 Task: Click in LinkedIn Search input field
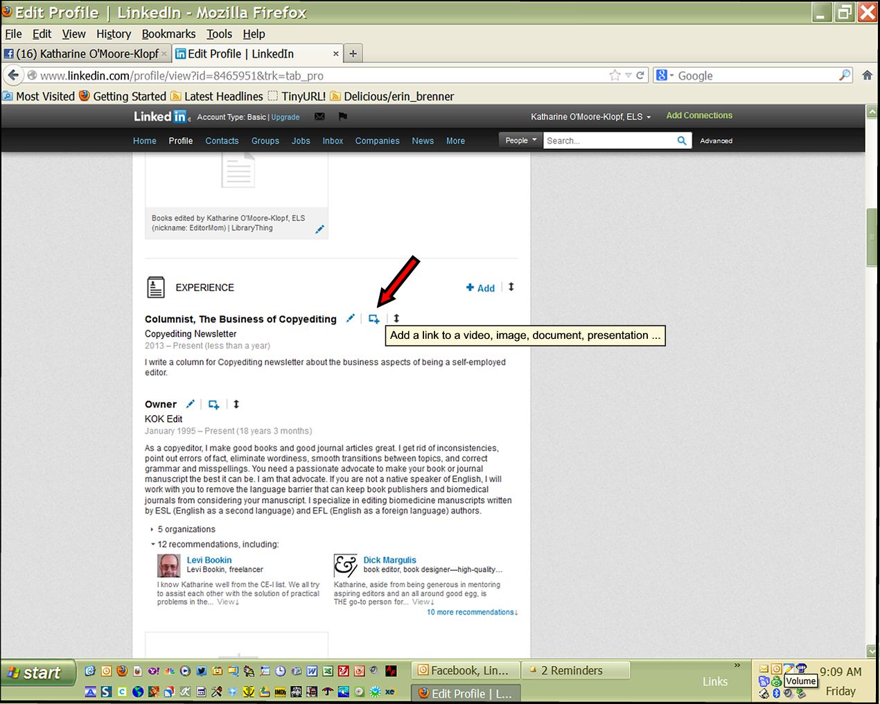[608, 141]
